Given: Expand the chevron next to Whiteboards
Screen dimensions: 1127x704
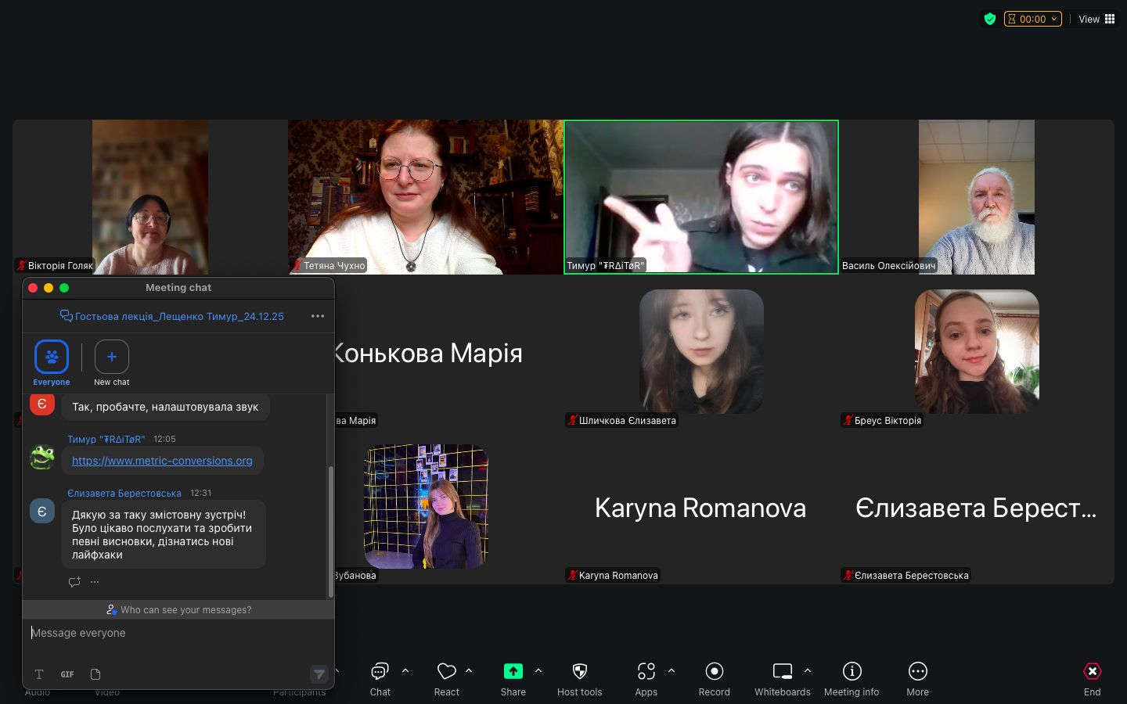Looking at the screenshot, I should pyautogui.click(x=808, y=670).
